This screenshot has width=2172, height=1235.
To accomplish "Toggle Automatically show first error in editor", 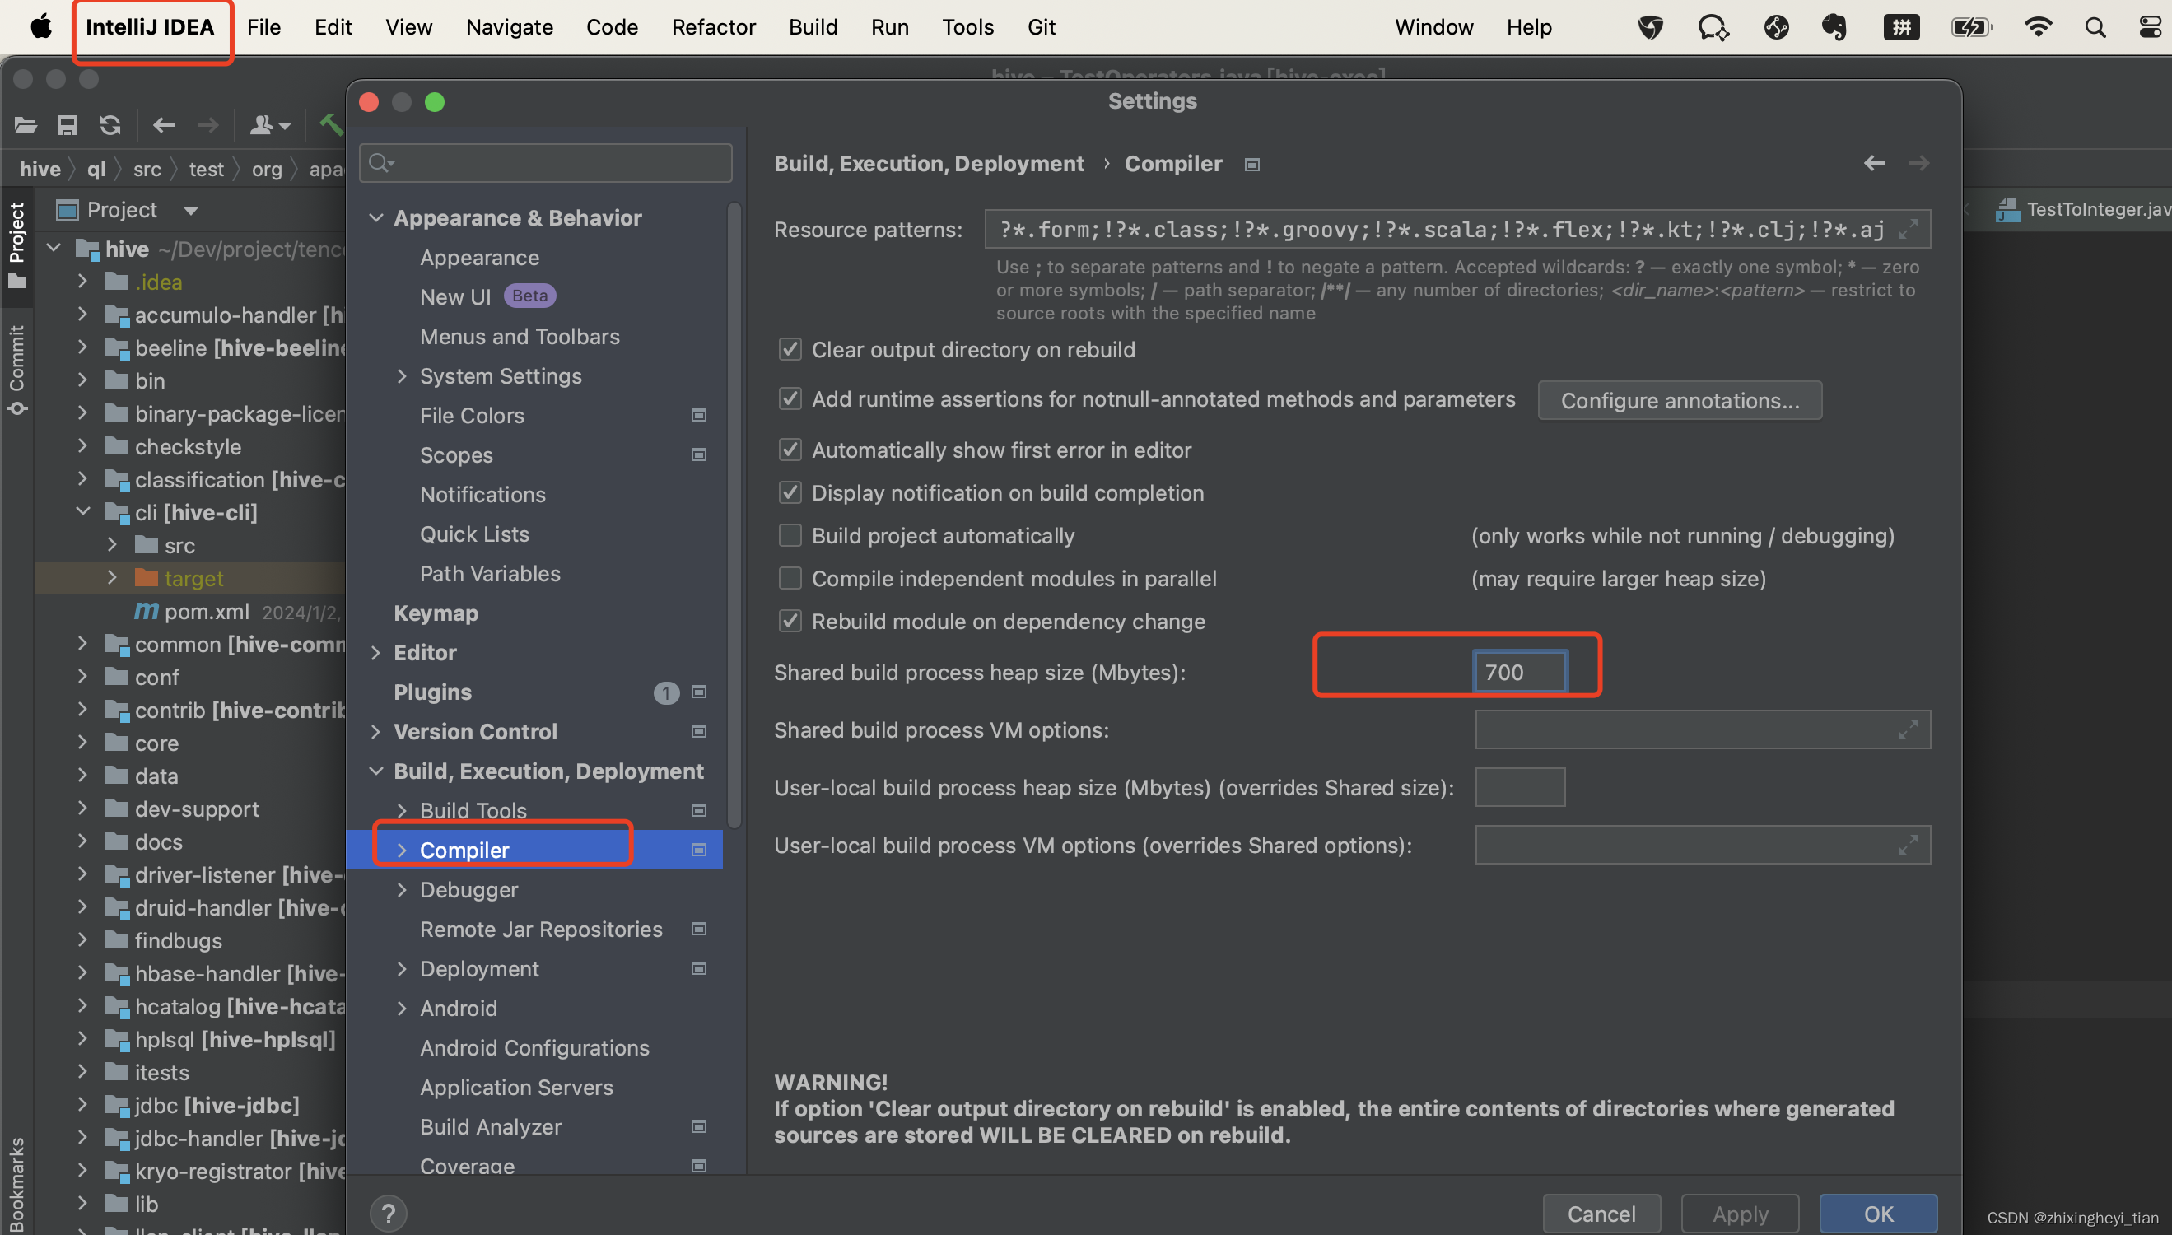I will [x=790, y=450].
